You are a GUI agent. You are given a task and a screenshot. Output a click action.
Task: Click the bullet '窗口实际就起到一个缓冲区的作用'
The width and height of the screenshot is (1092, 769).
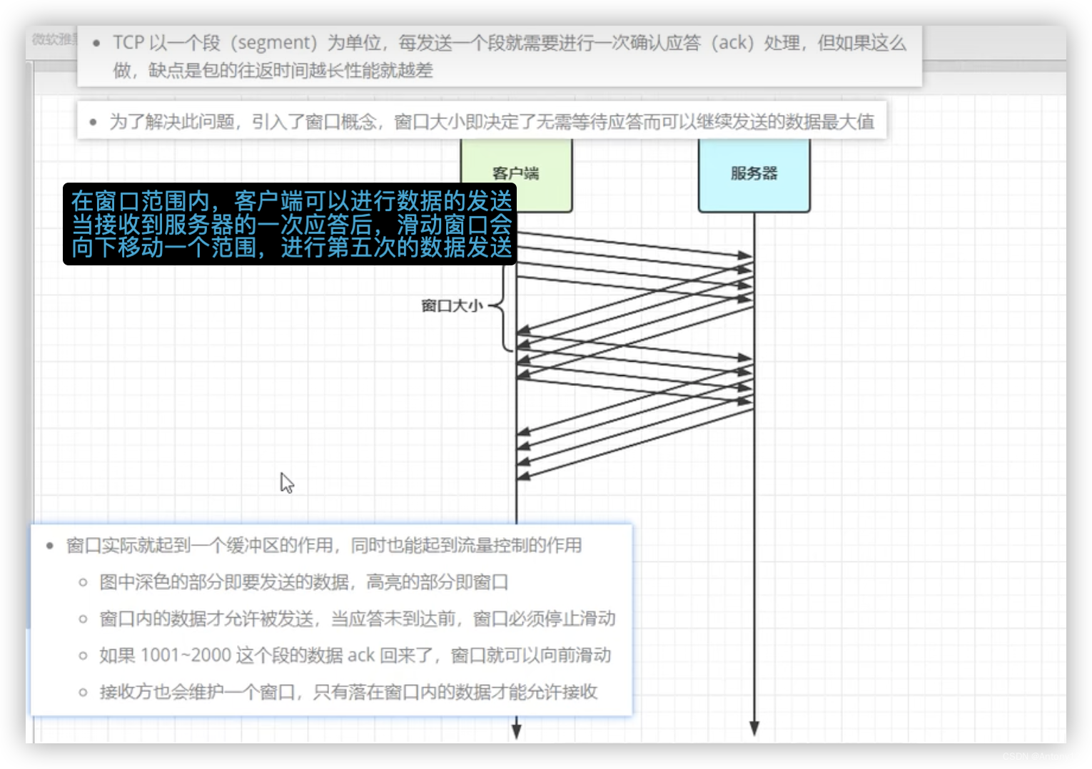coord(324,546)
